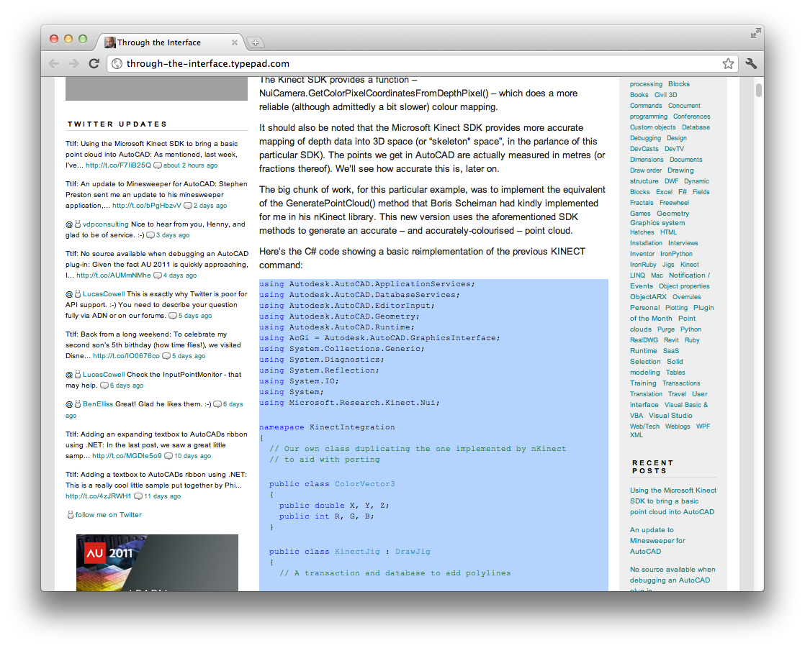Open the Kinect category link
Screen dimensions: 805x648
click(x=689, y=265)
